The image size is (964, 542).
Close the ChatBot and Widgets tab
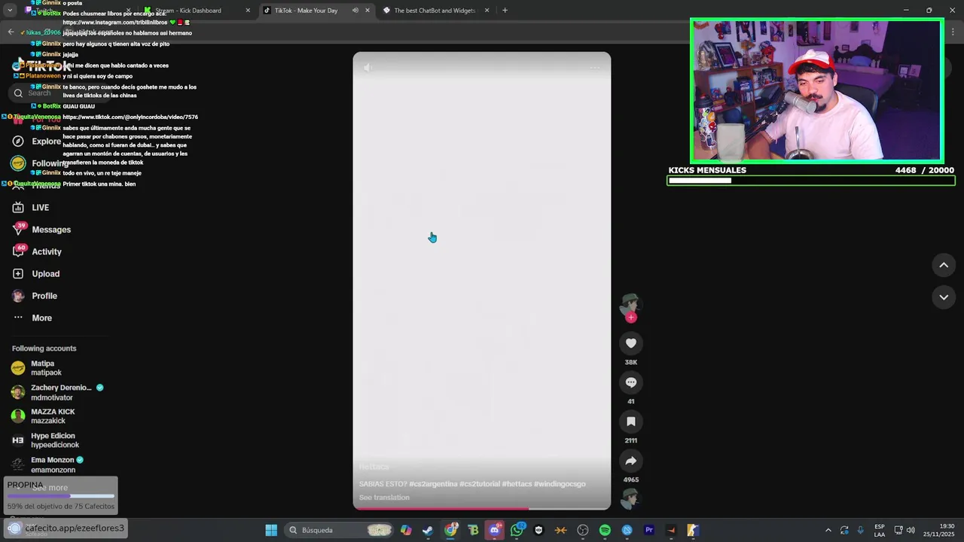click(x=487, y=11)
